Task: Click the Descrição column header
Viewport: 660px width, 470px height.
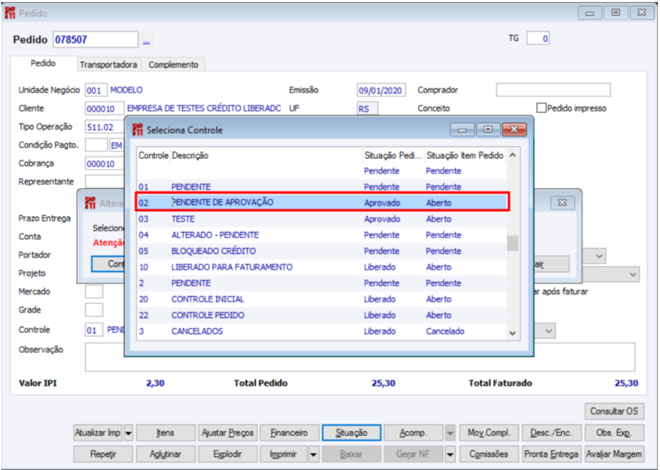Action: (x=266, y=156)
